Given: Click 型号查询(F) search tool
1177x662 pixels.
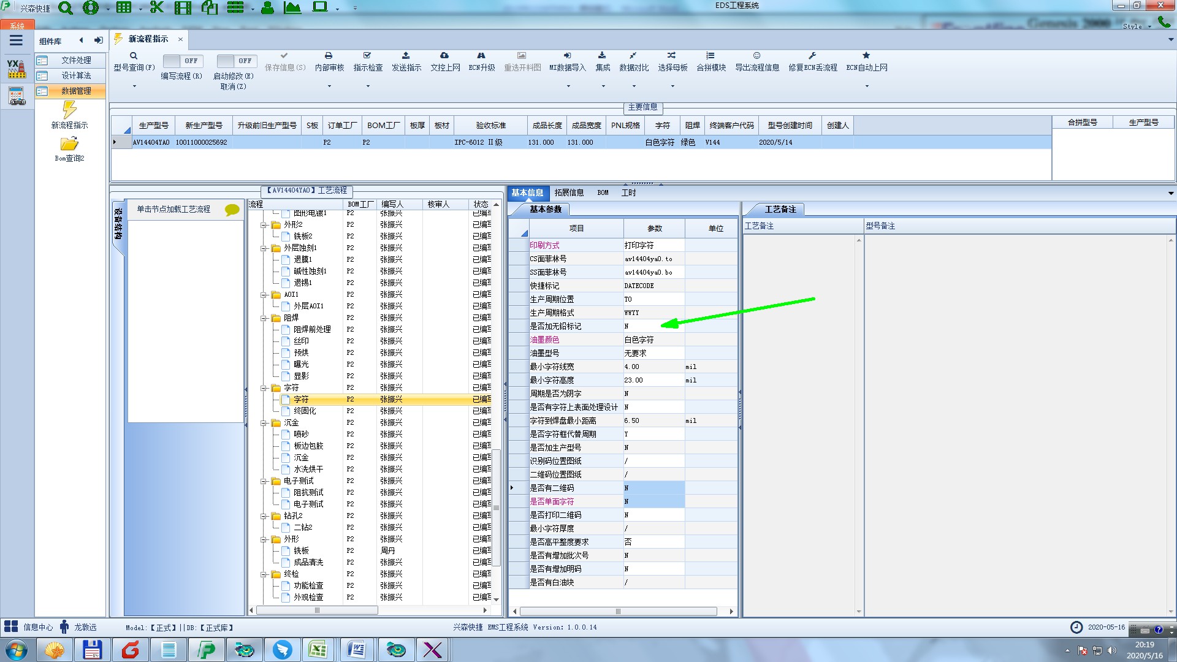Looking at the screenshot, I should click(134, 62).
